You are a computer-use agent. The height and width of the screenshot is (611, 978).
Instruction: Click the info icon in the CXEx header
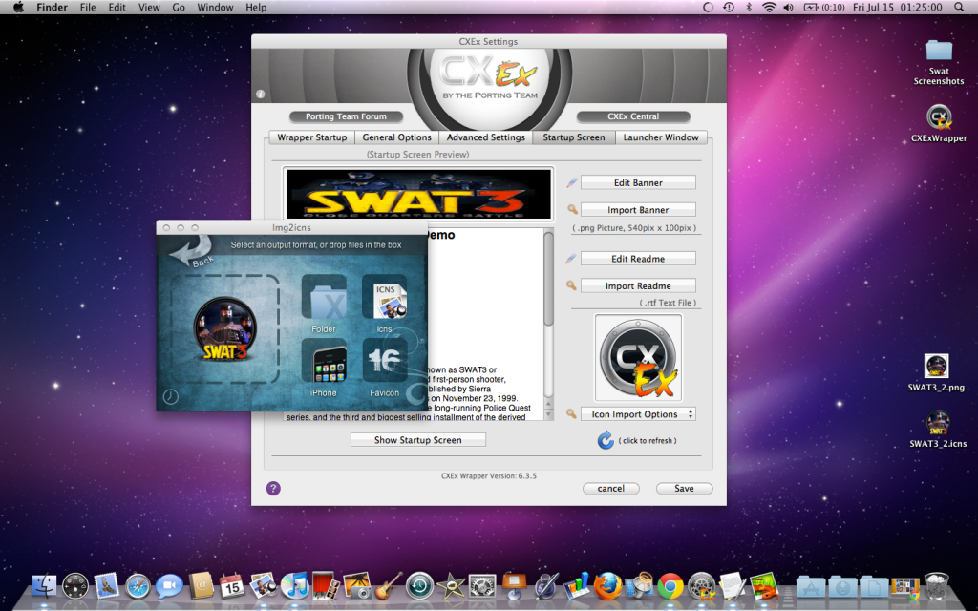coord(260,95)
